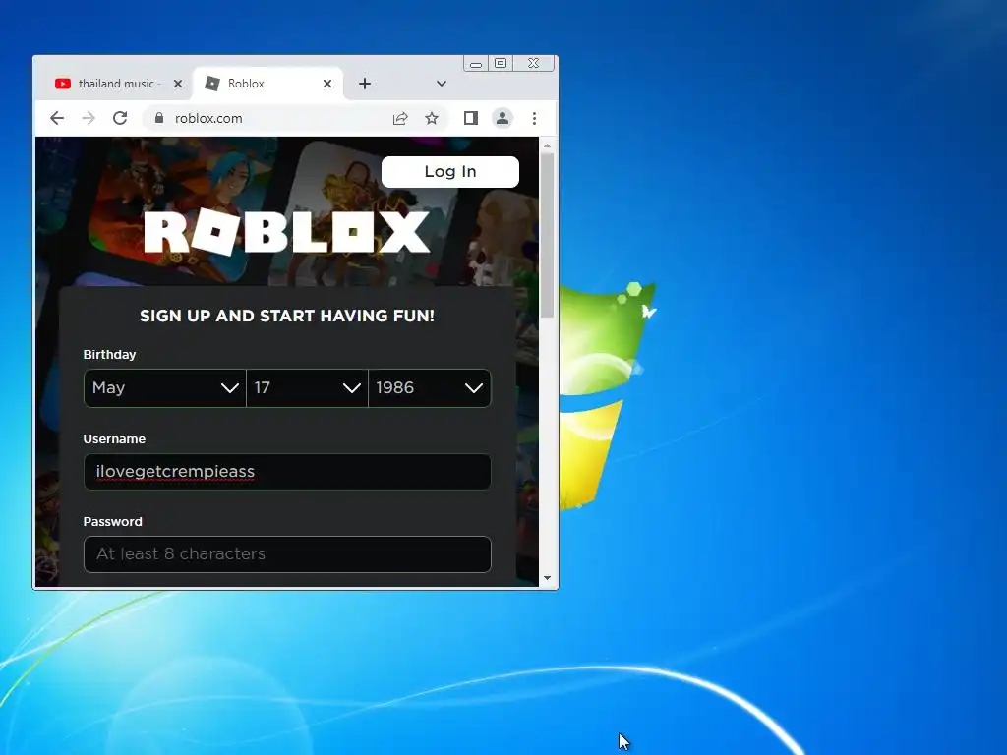Open the birthday year dropdown showing 1986
This screenshot has width=1007, height=755.
click(x=430, y=387)
